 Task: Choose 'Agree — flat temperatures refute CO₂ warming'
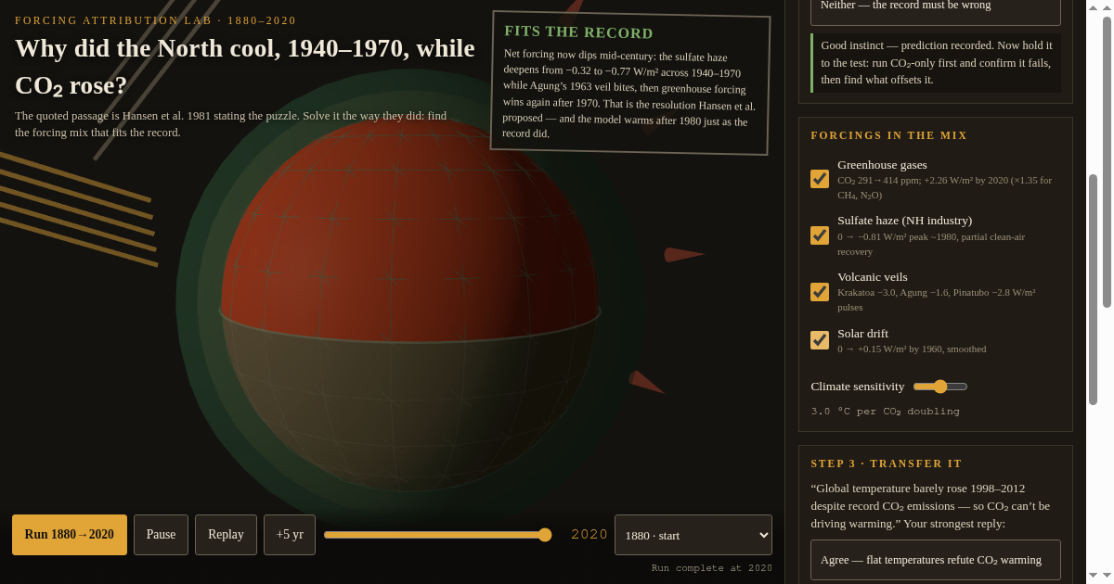click(x=936, y=560)
